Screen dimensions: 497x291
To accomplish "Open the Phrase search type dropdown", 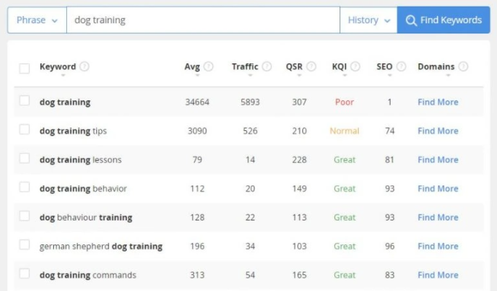I will pyautogui.click(x=36, y=20).
